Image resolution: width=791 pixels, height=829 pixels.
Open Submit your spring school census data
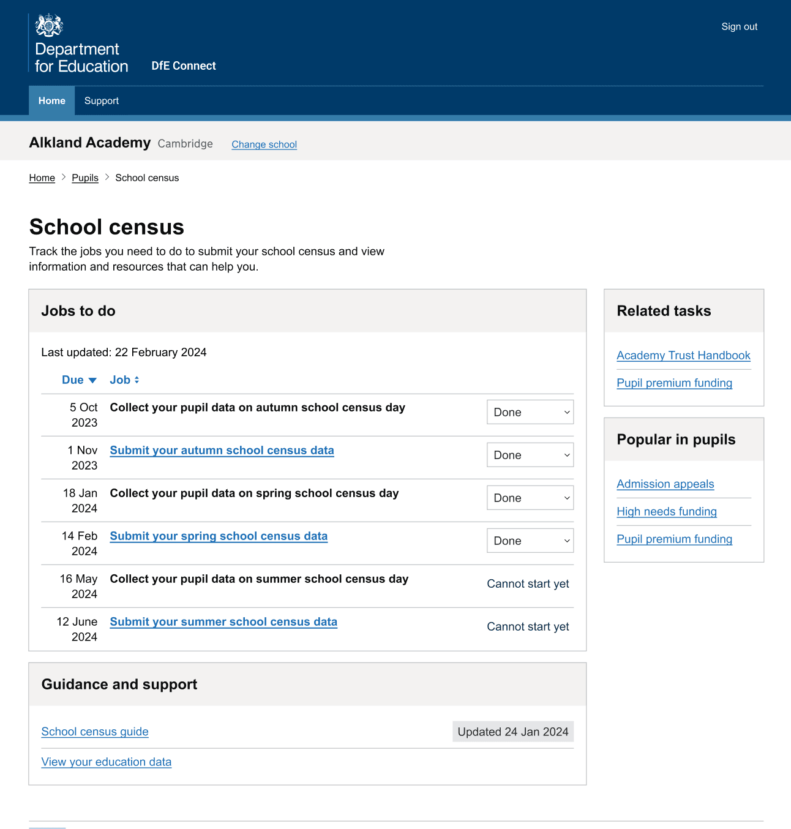coord(219,536)
